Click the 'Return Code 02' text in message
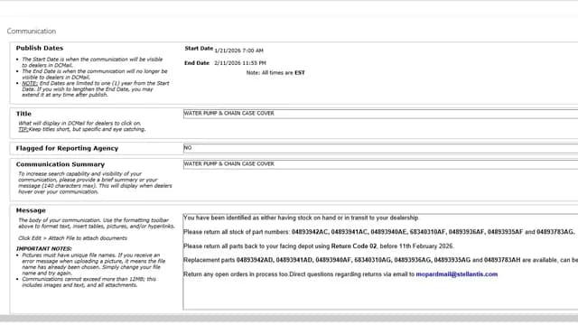Viewport: 578px width, 325px height. 354,246
